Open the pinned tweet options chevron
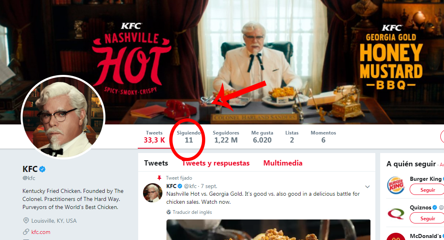Viewport: 444px width, 240px height. coord(367,186)
